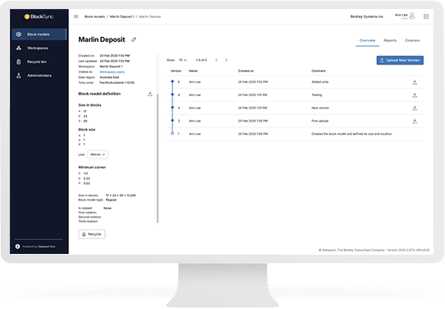445x309 pixels.
Task: Follow the Workspace users link
Action: pyautogui.click(x=112, y=71)
